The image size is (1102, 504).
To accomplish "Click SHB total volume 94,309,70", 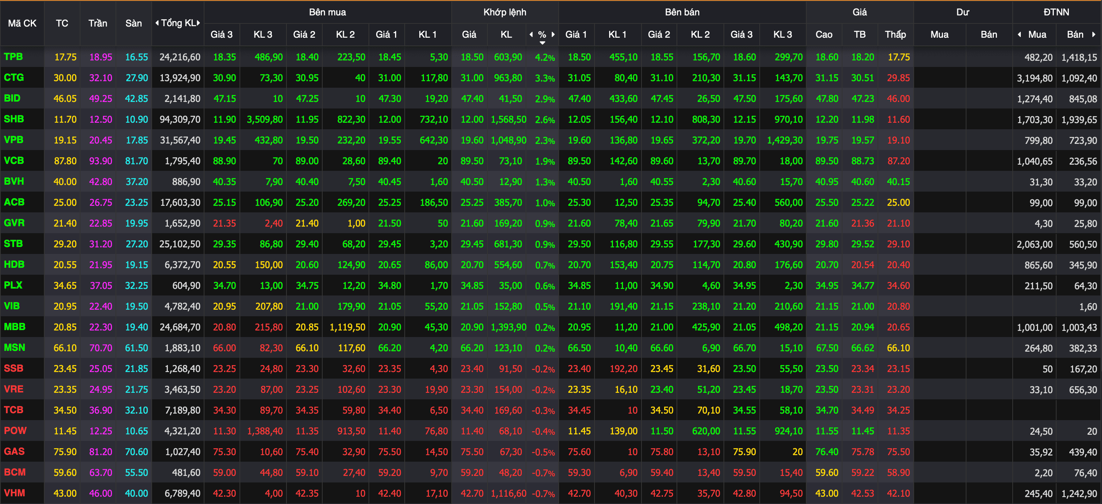I will (180, 120).
